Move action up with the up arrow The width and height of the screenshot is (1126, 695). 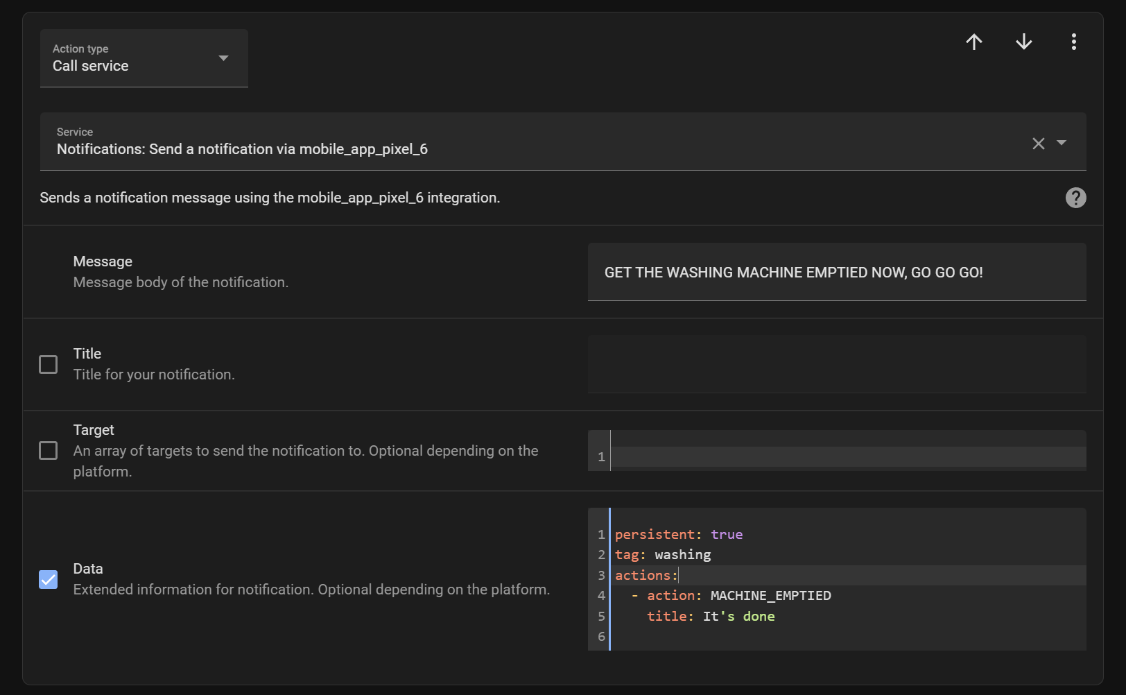974,42
